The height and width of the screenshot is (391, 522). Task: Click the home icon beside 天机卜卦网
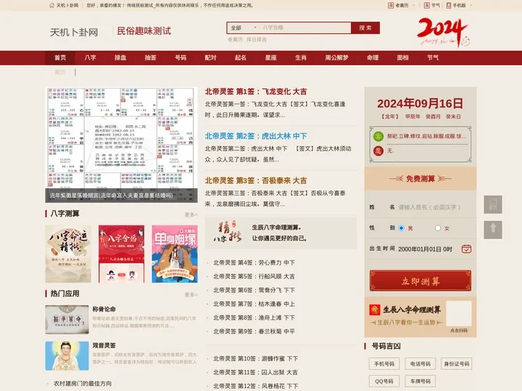click(51, 5)
